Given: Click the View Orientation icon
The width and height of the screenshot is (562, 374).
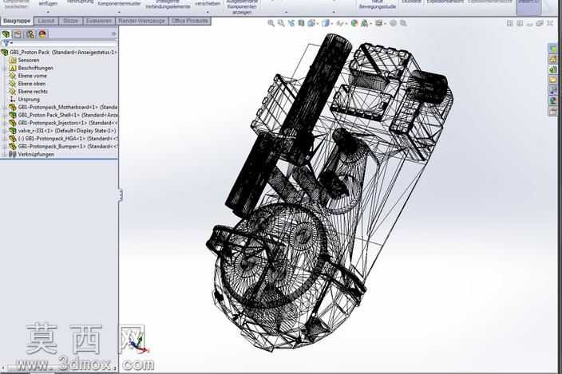Looking at the screenshot, I should [311, 23].
